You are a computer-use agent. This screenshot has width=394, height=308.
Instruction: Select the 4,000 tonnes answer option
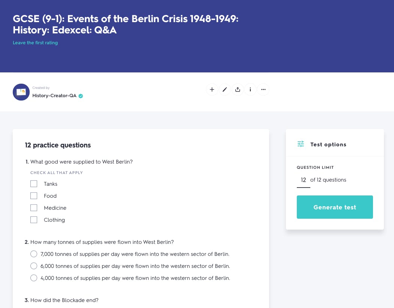34,278
